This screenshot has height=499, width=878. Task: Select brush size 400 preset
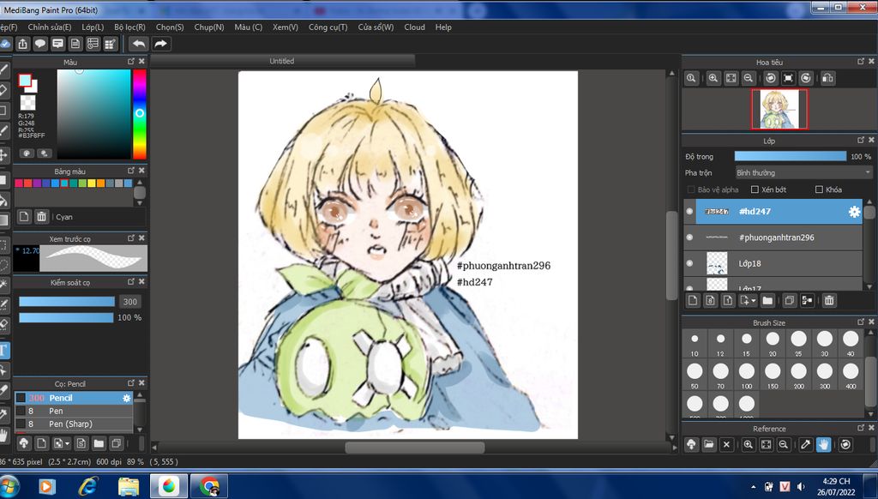tap(851, 376)
